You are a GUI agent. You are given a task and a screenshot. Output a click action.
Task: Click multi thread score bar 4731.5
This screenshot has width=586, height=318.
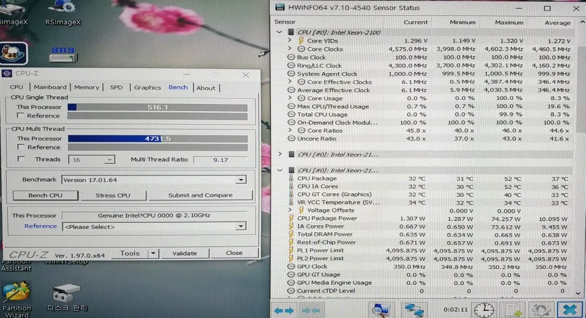pyautogui.click(x=158, y=139)
